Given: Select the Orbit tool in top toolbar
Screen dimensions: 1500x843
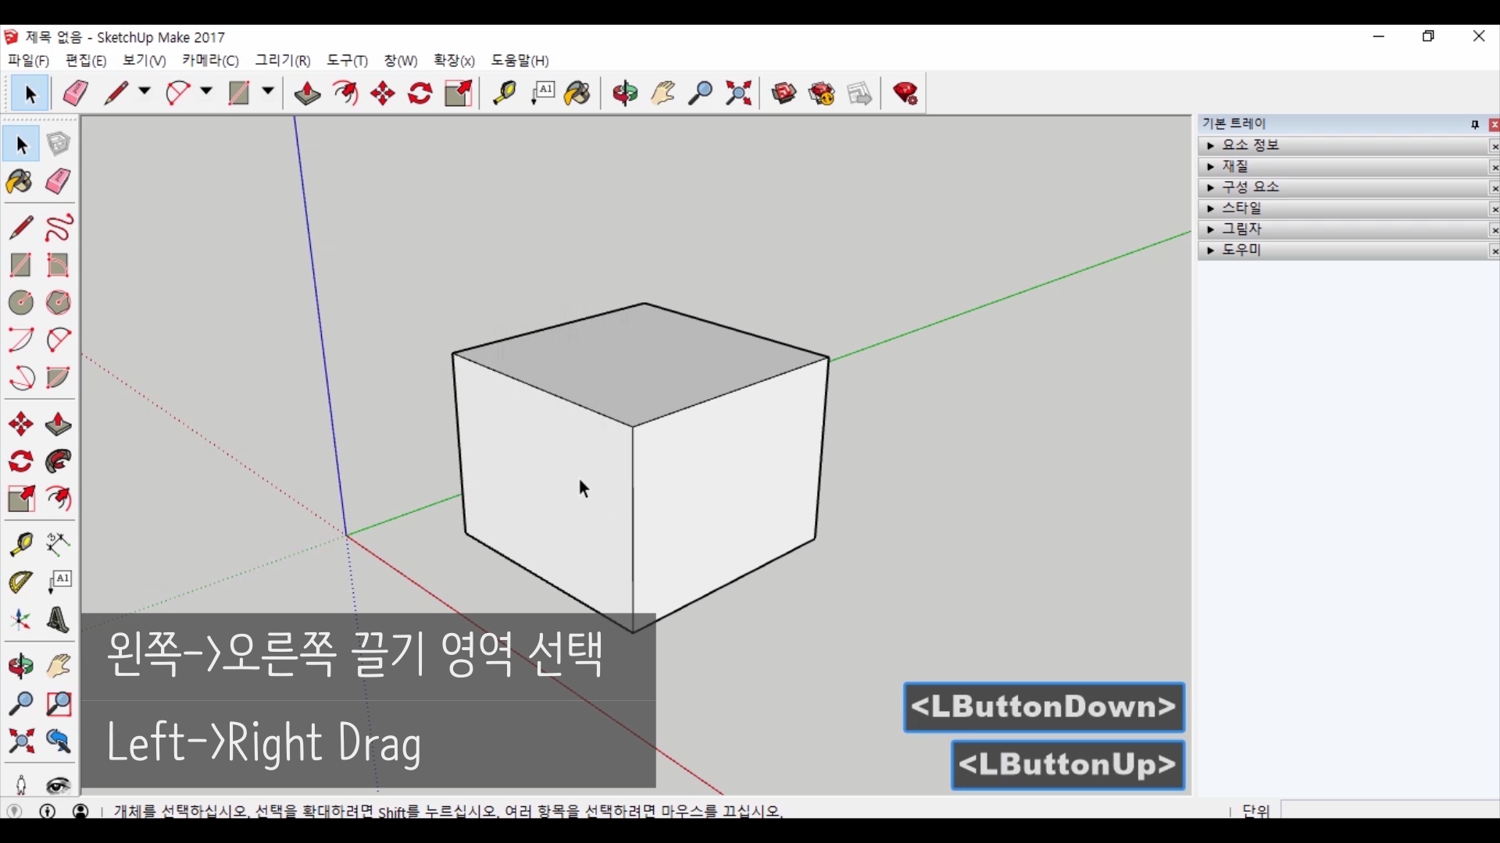Looking at the screenshot, I should tap(625, 94).
